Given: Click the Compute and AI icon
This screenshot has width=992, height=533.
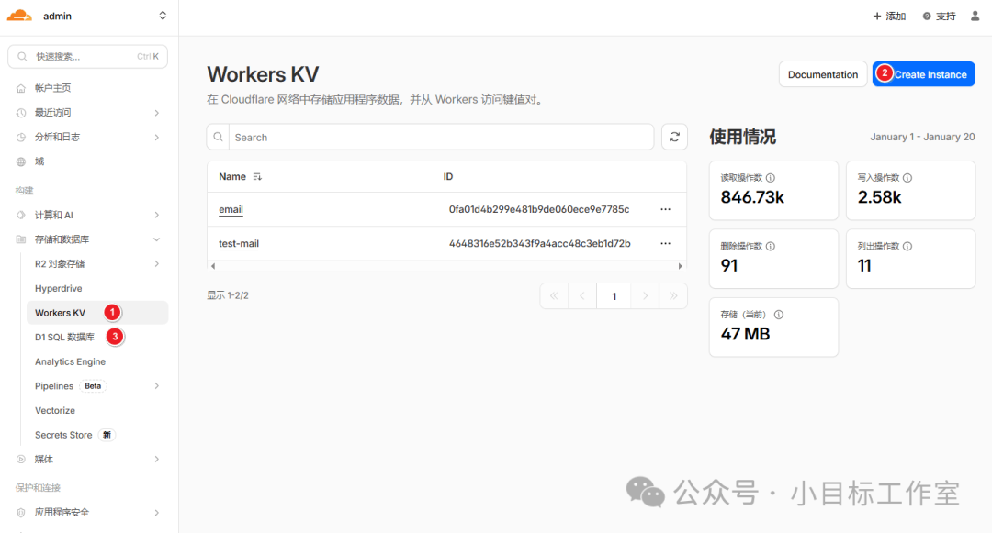Looking at the screenshot, I should (x=21, y=215).
